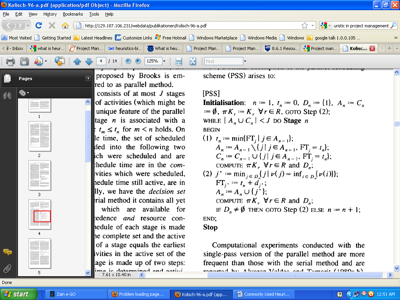Go to next page with down arrow
Viewport: 400px width, 300px height.
[x=89, y=61]
